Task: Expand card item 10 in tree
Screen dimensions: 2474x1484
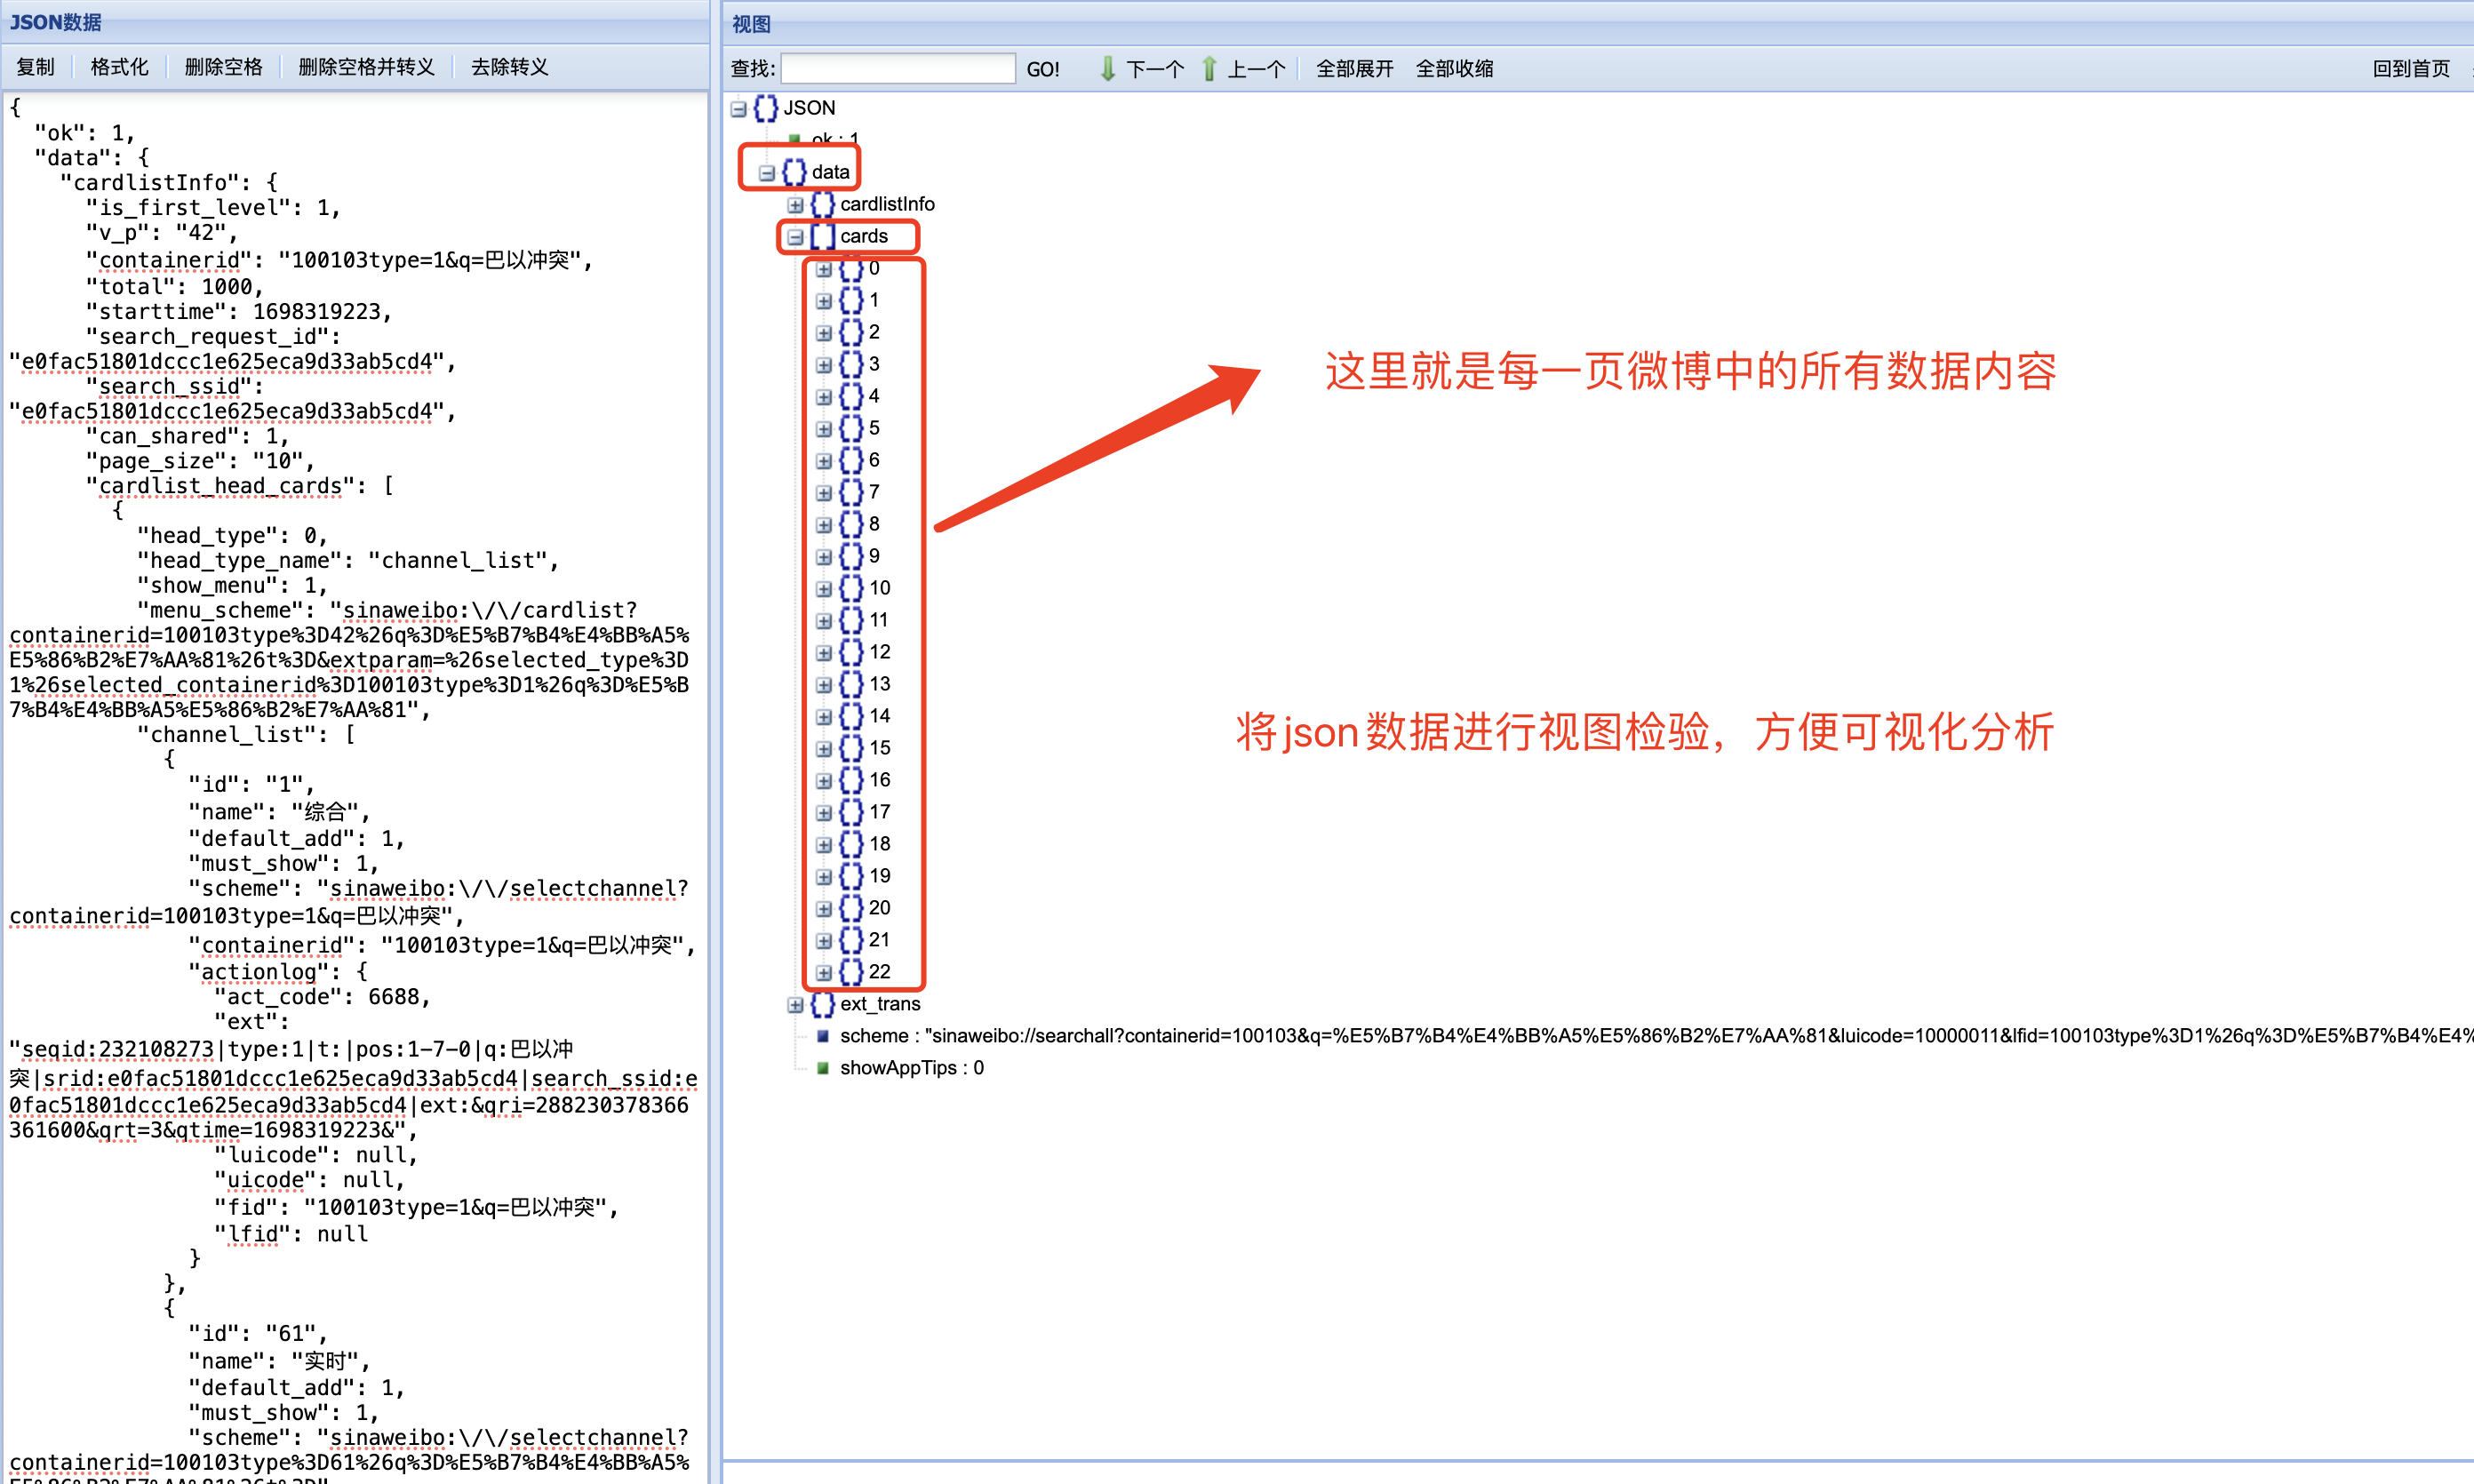Action: click(823, 589)
